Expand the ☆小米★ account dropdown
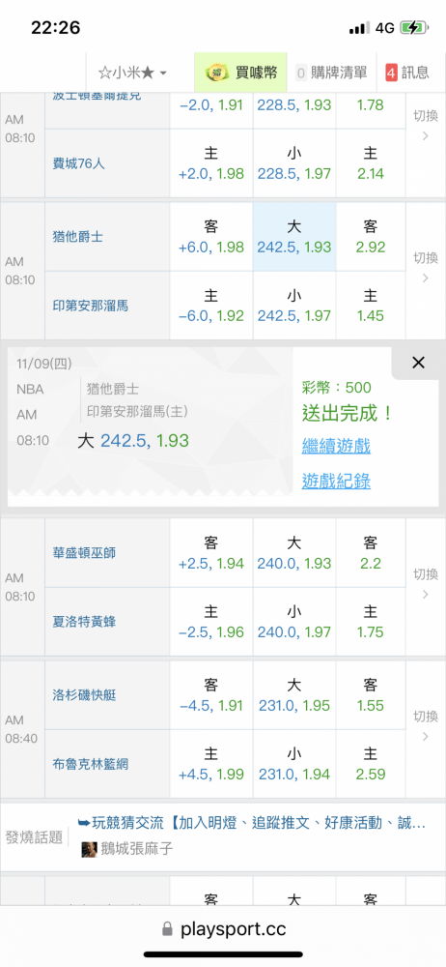The image size is (446, 967). coord(132,73)
